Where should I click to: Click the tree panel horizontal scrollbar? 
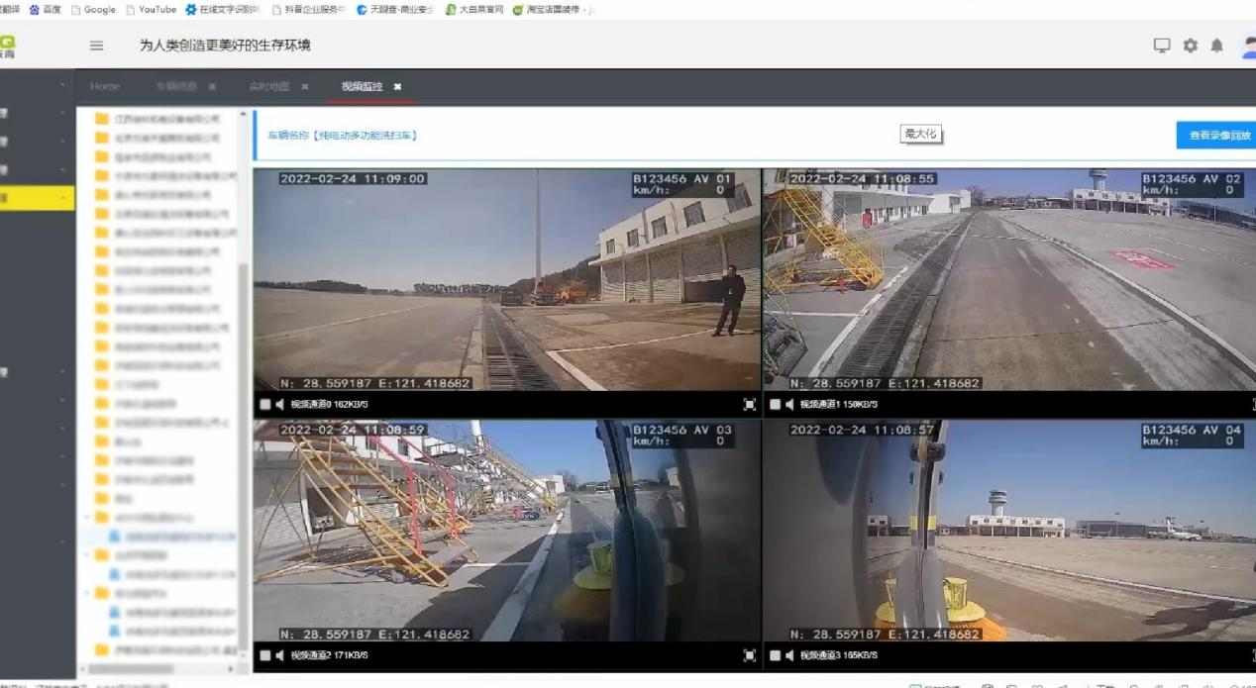click(x=129, y=669)
